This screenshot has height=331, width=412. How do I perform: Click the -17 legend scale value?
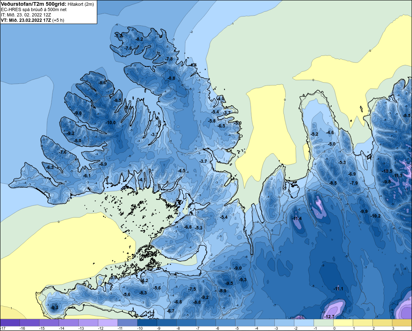click(x=3, y=329)
